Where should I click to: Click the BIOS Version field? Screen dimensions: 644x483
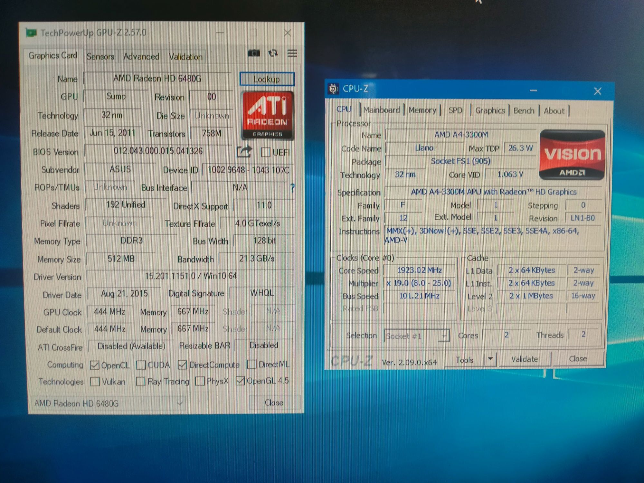(158, 151)
